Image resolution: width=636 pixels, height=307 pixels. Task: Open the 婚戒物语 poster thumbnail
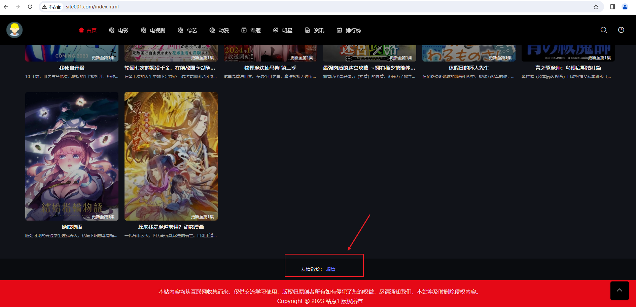coord(72,156)
